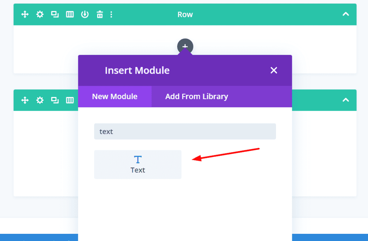Screen dimensions: 368x241
Task: Close the Insert Module dialog
Action: tap(274, 70)
